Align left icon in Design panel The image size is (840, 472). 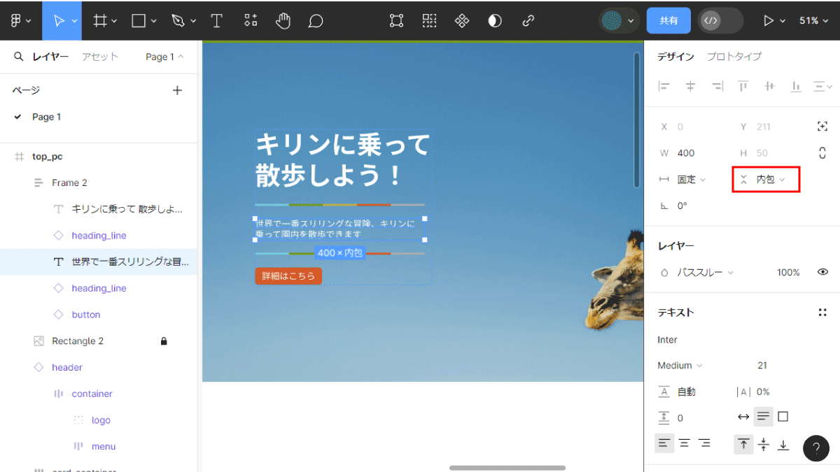[664, 86]
